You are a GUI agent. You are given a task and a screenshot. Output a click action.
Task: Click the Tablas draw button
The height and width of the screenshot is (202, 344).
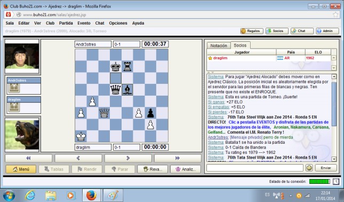54,169
